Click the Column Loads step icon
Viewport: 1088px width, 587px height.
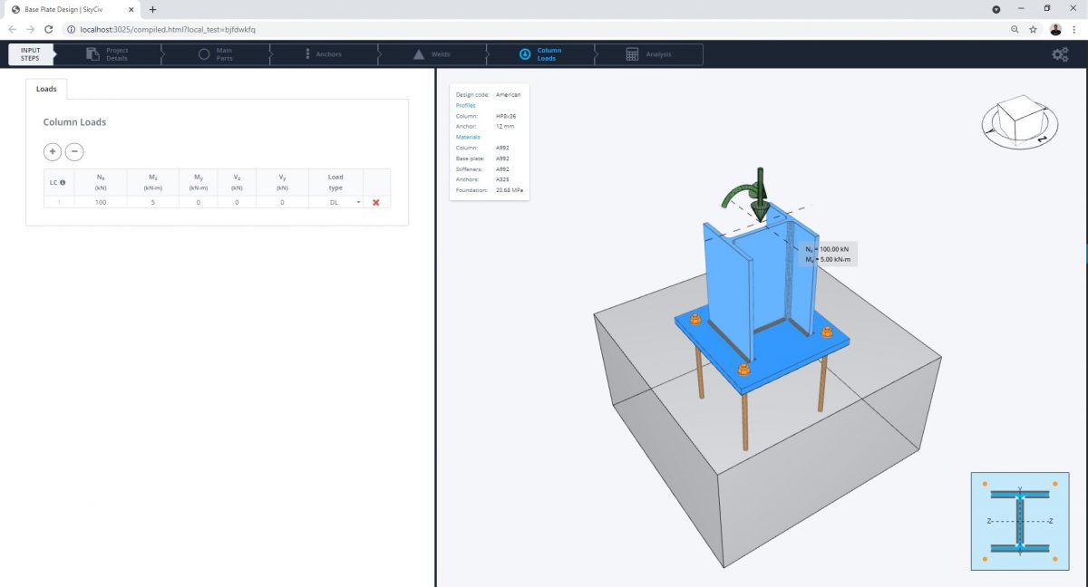pyautogui.click(x=527, y=53)
